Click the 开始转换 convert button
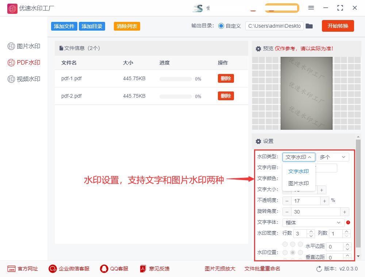365x277 pixels. point(338,26)
